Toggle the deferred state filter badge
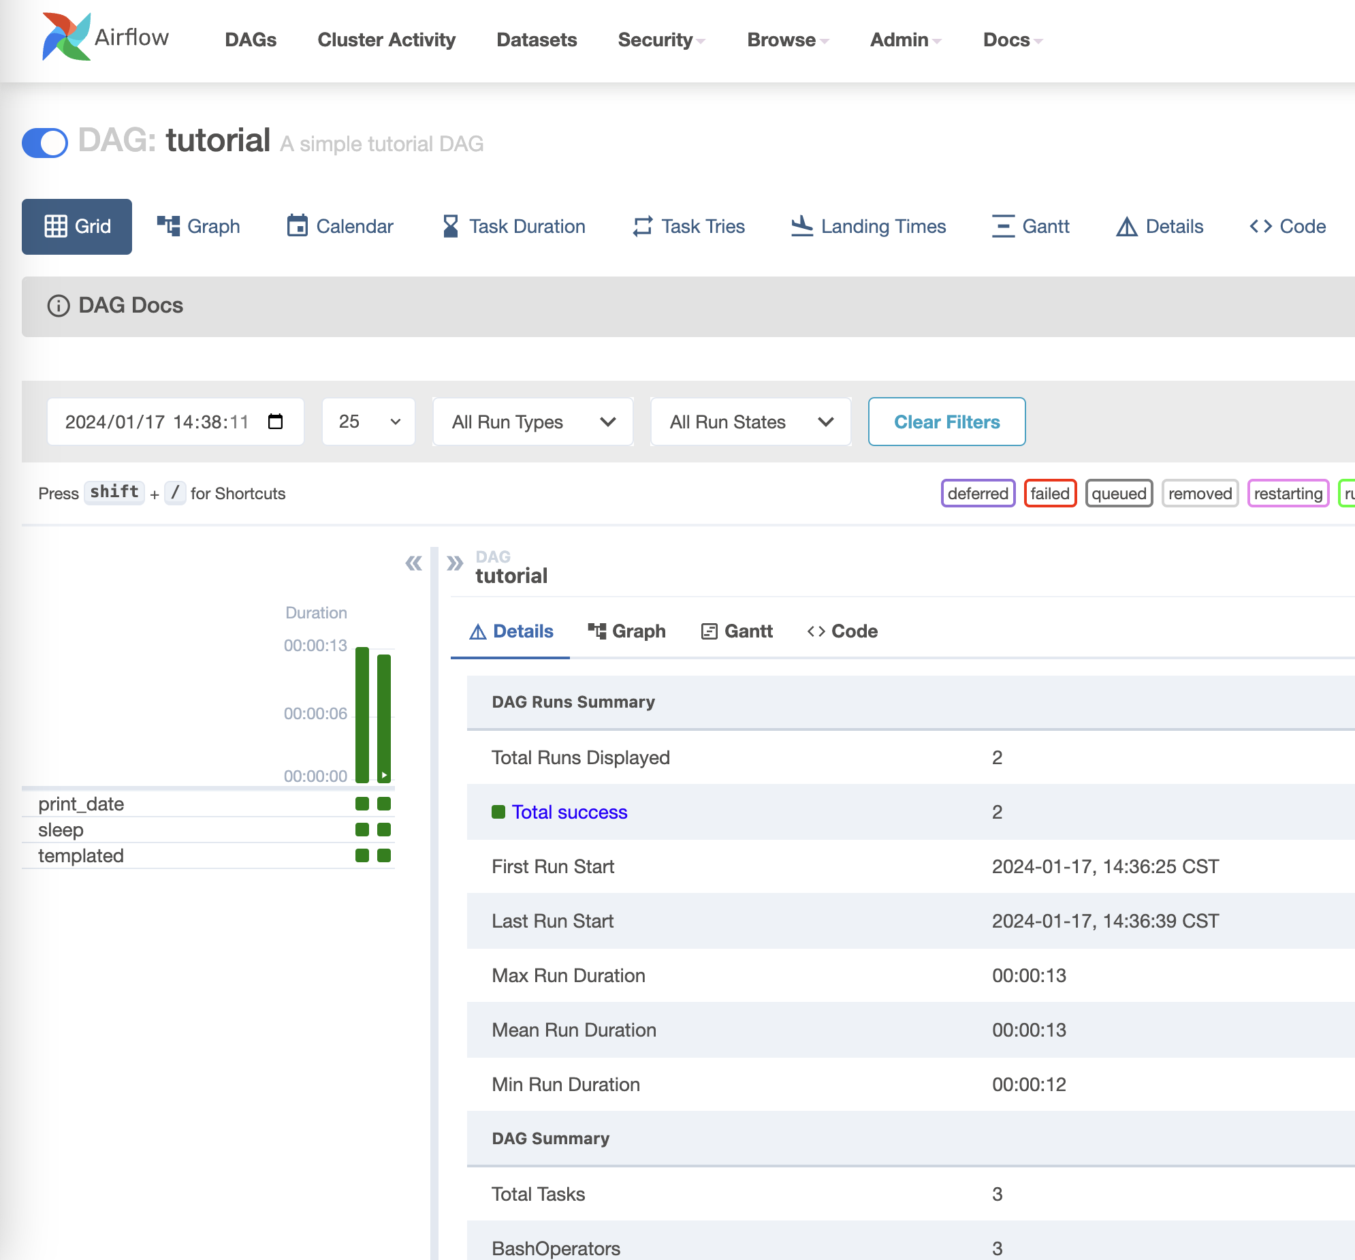This screenshot has width=1355, height=1260. click(x=977, y=493)
